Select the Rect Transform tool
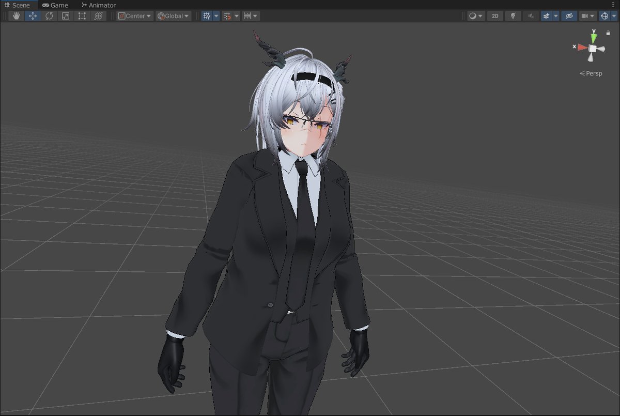620x416 pixels. pos(82,16)
